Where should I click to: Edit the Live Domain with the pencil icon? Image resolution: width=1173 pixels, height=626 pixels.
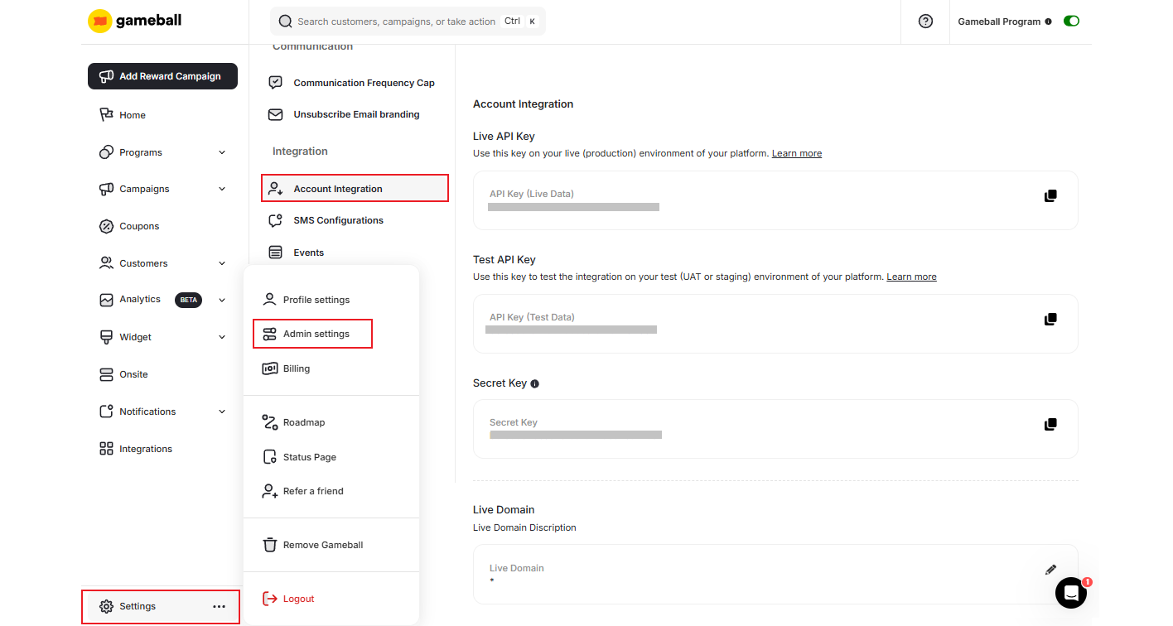(1050, 570)
